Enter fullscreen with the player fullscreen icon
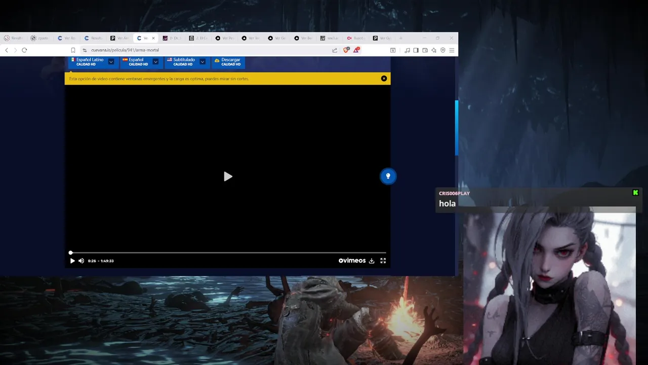Viewport: 648px width, 365px height. coord(383,261)
